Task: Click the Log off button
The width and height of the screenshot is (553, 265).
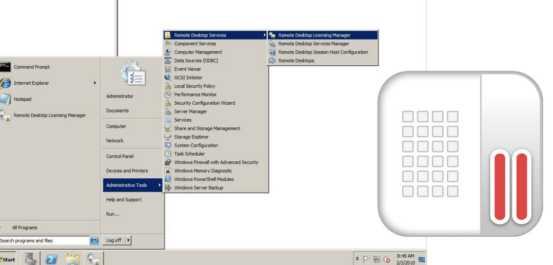Action: click(114, 240)
